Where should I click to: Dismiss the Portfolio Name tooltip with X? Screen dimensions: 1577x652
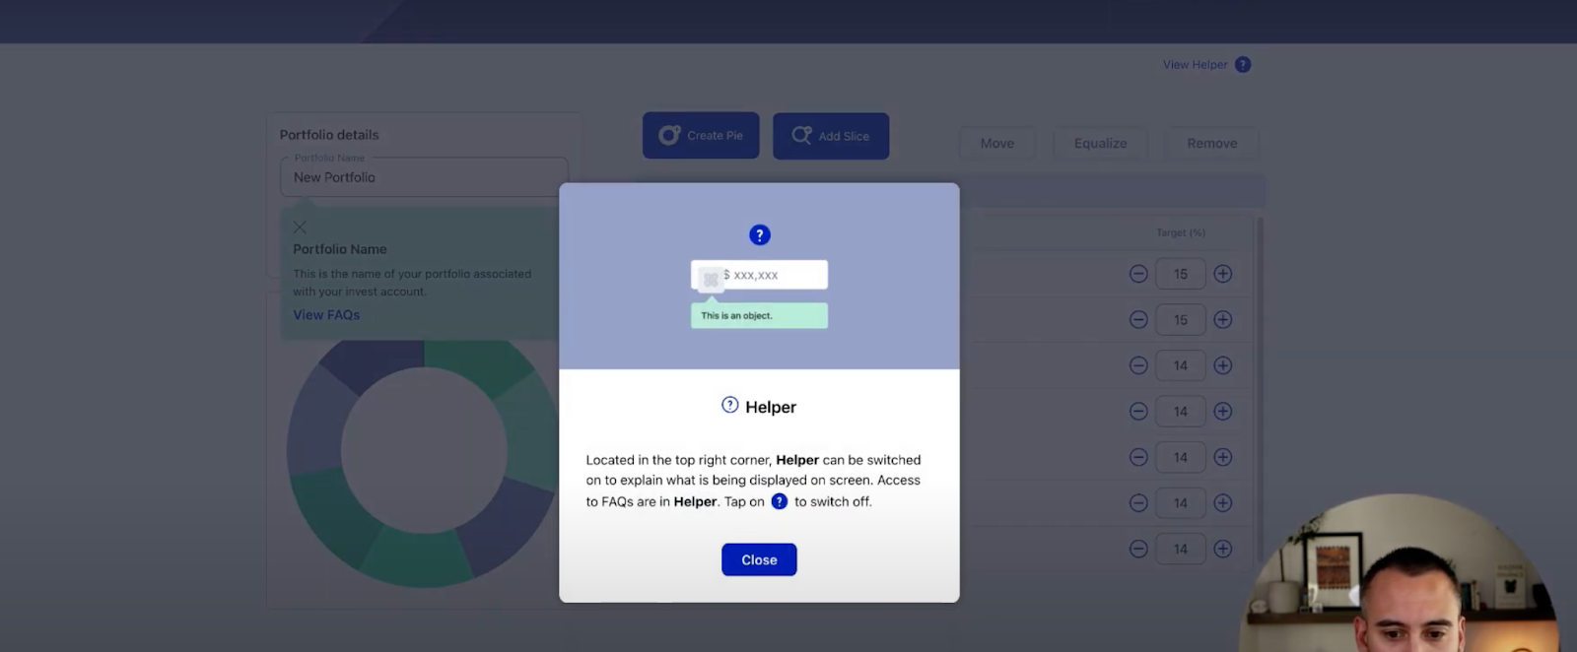300,228
